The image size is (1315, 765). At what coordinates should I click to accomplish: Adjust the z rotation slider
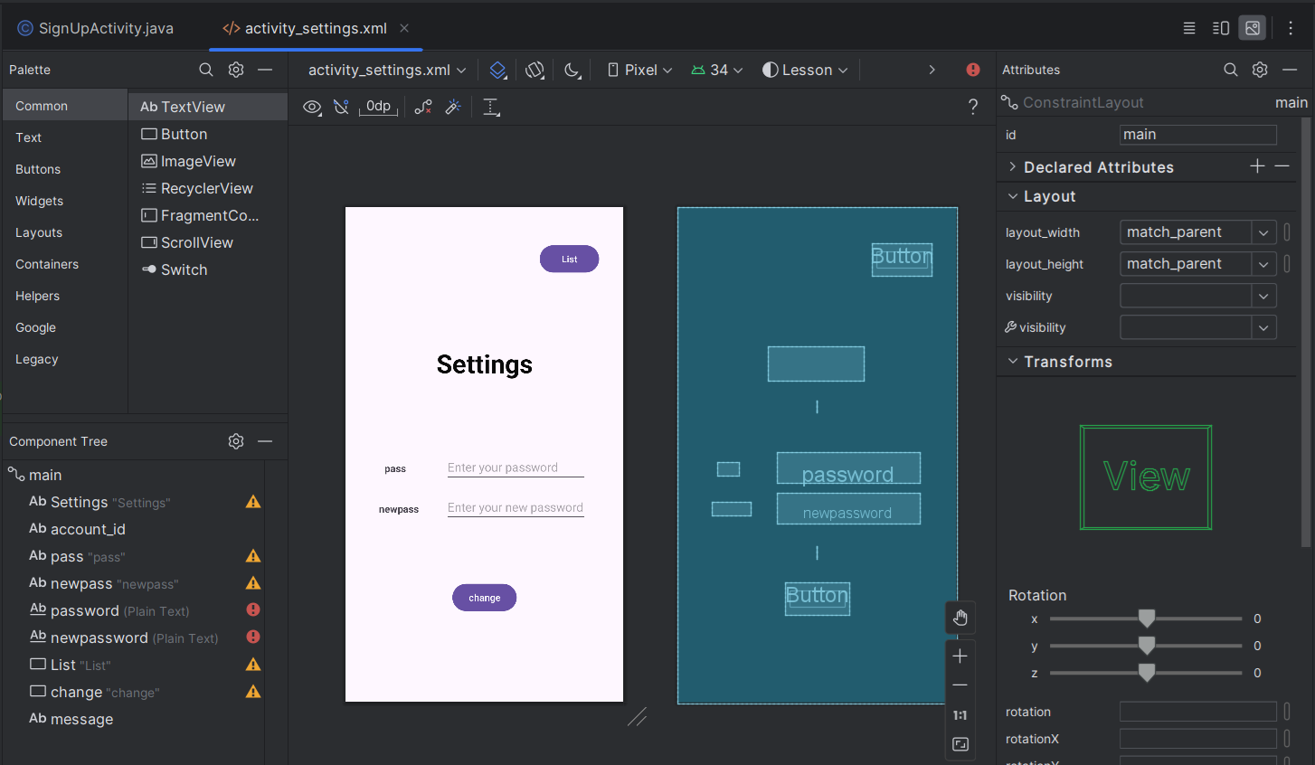click(x=1147, y=673)
